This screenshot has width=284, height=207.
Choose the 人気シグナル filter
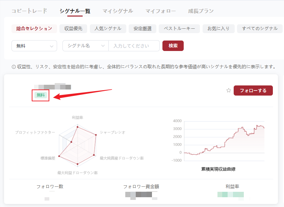tap(108, 29)
